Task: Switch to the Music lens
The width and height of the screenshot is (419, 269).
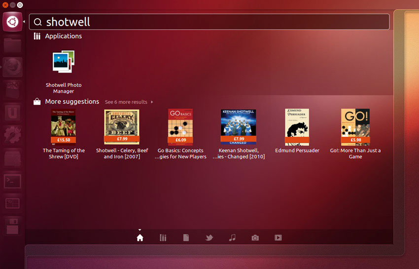Action: (x=232, y=237)
